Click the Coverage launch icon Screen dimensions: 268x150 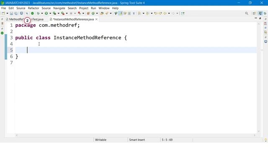[x=54, y=13]
